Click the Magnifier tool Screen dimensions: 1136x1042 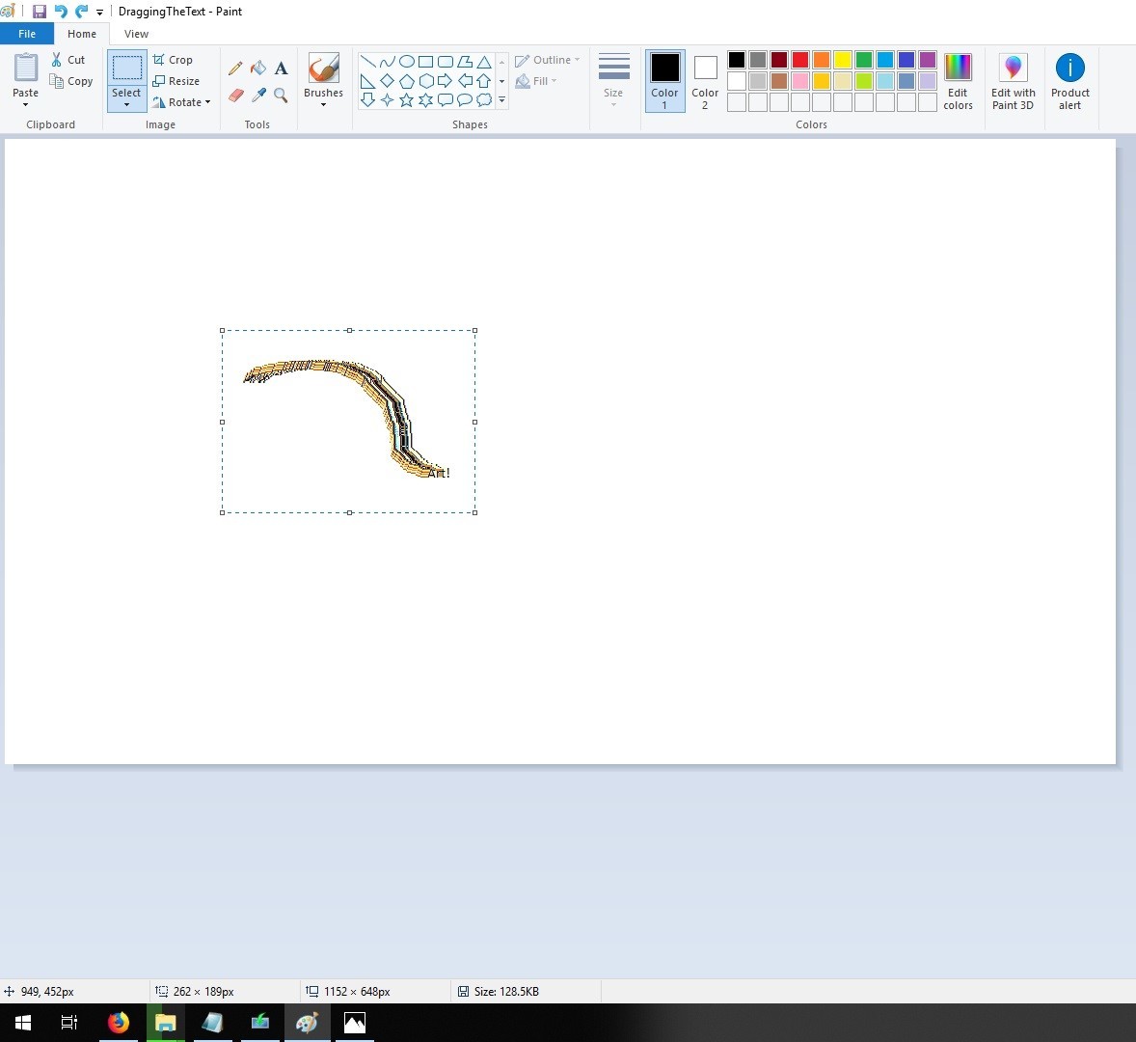281,95
